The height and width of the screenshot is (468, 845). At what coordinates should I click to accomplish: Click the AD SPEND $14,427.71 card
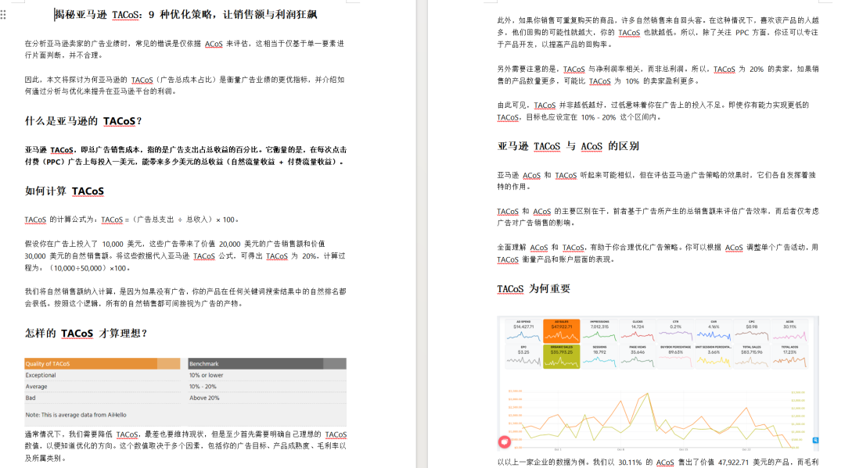pyautogui.click(x=523, y=330)
